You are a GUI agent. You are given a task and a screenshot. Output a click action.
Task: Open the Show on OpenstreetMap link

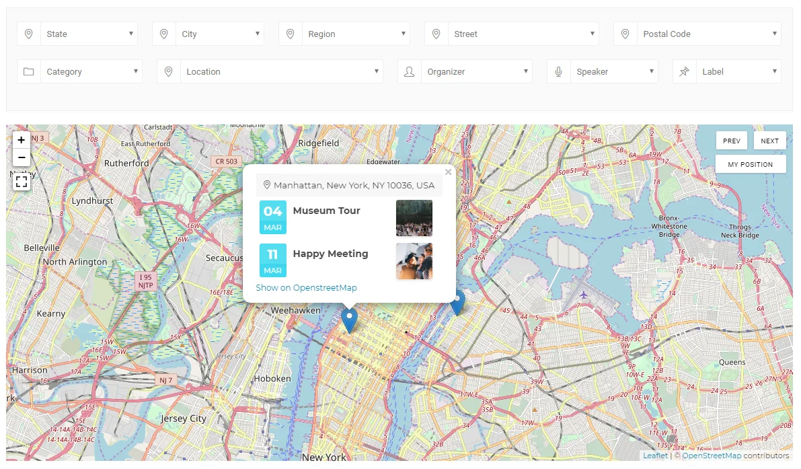[x=306, y=287]
